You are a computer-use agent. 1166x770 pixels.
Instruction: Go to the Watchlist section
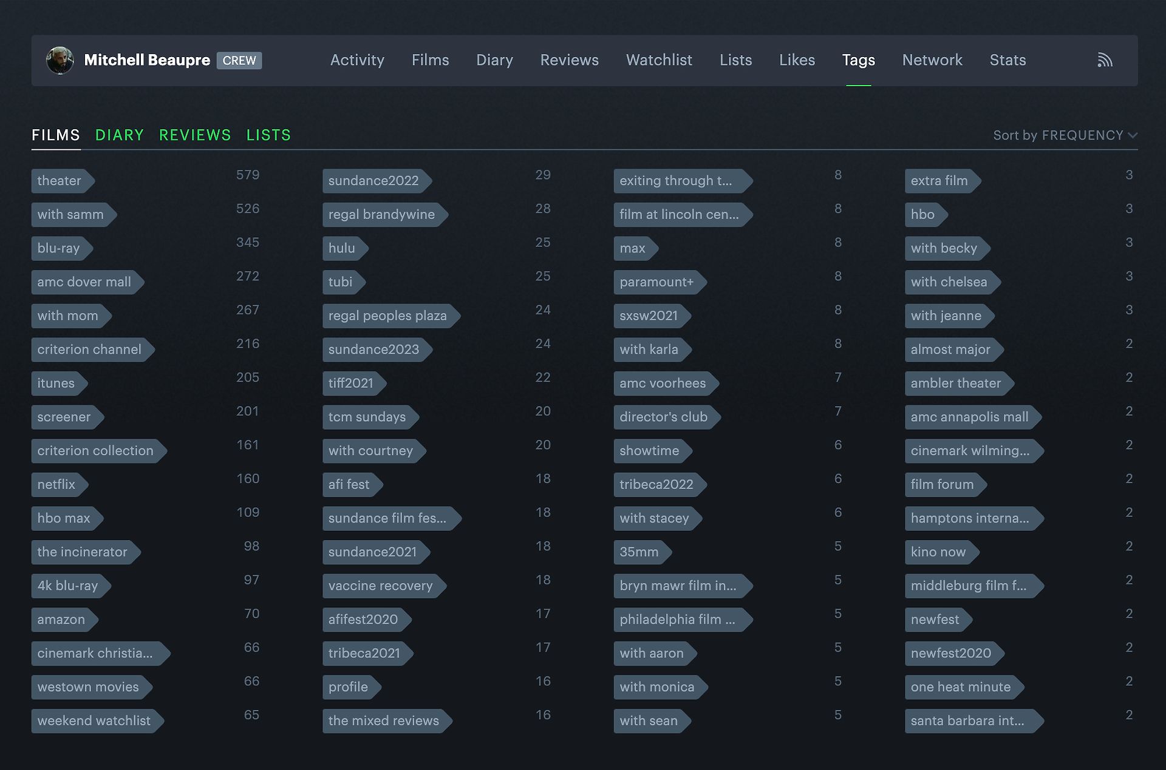(x=658, y=60)
